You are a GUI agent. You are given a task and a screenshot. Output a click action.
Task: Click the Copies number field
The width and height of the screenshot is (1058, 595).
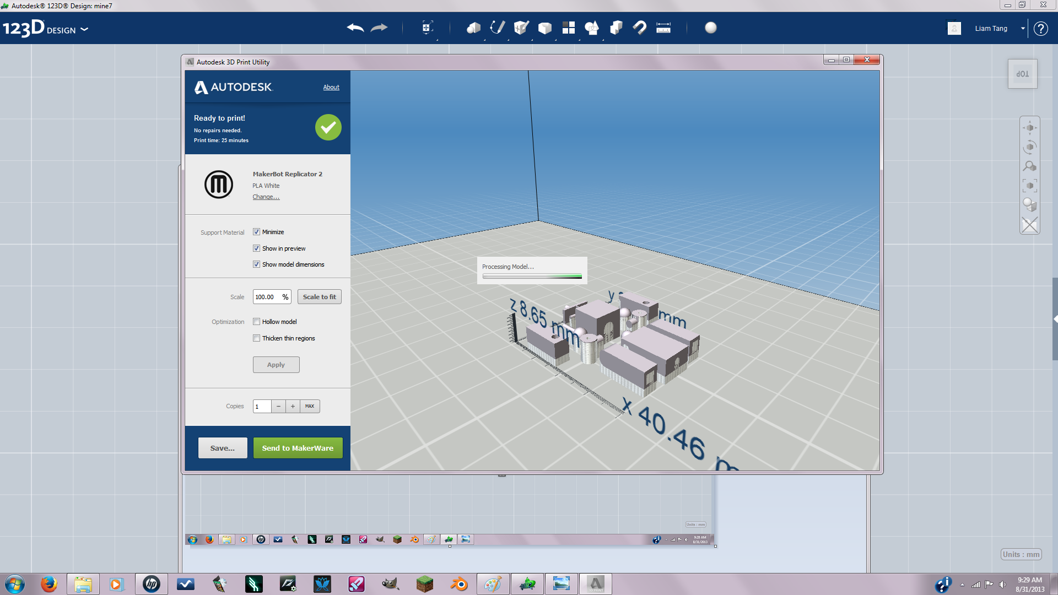point(262,407)
